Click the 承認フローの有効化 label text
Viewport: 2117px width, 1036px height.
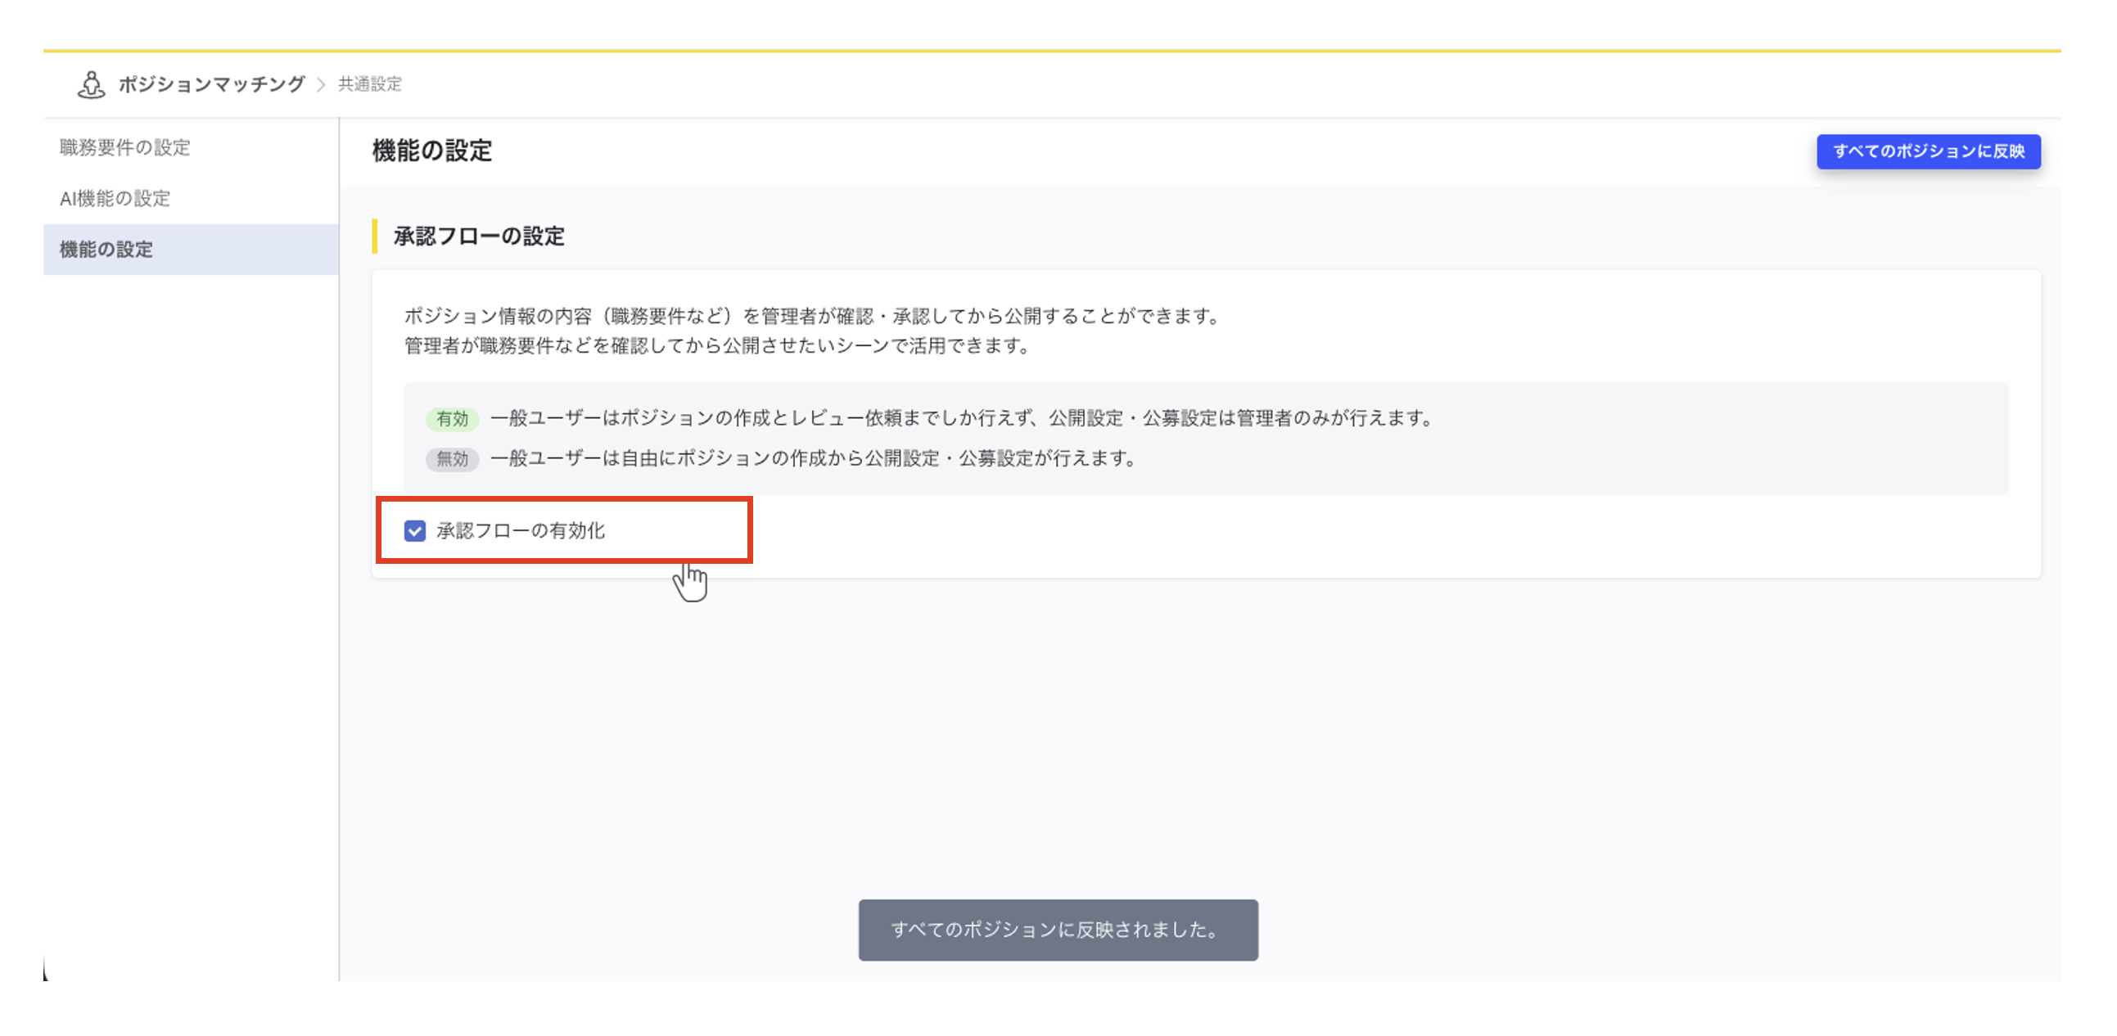pos(520,531)
